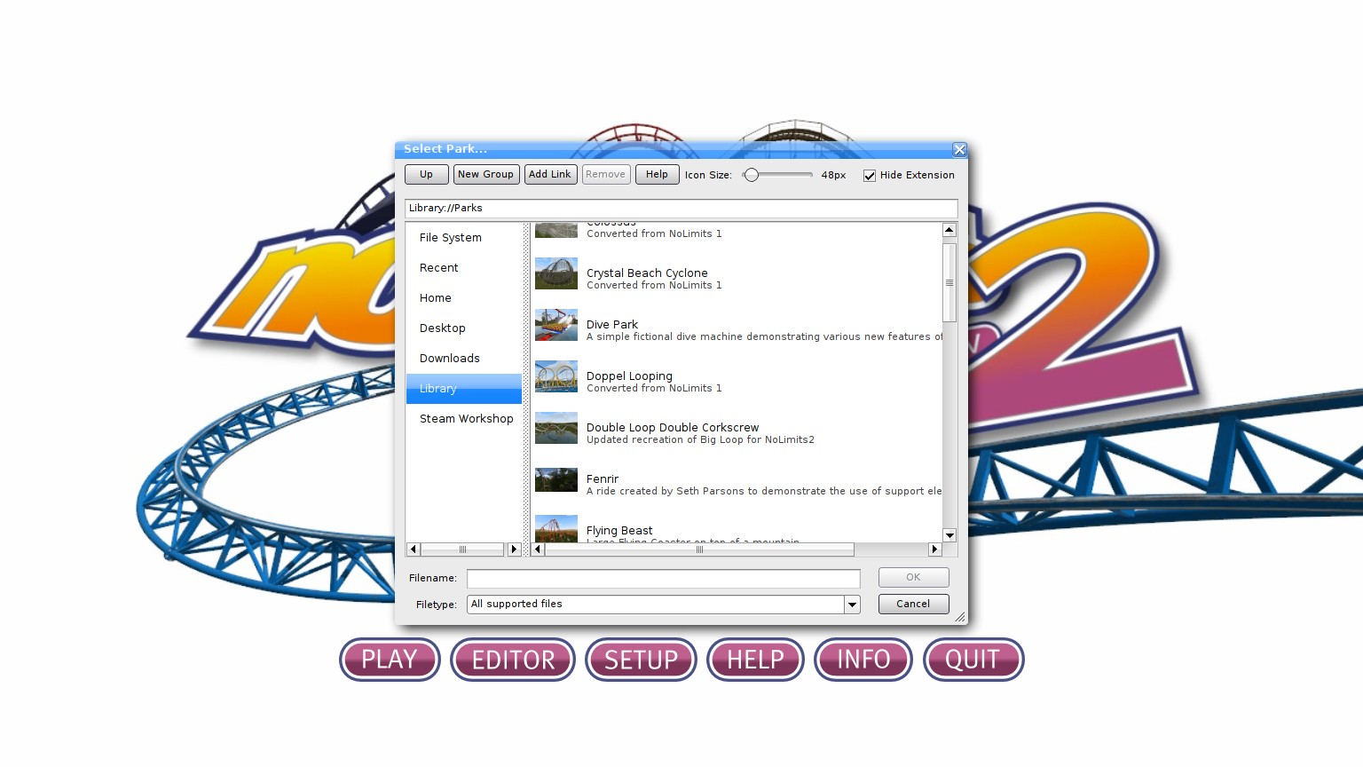
Task: Select the Fenrir park thumbnail
Action: coord(556,479)
